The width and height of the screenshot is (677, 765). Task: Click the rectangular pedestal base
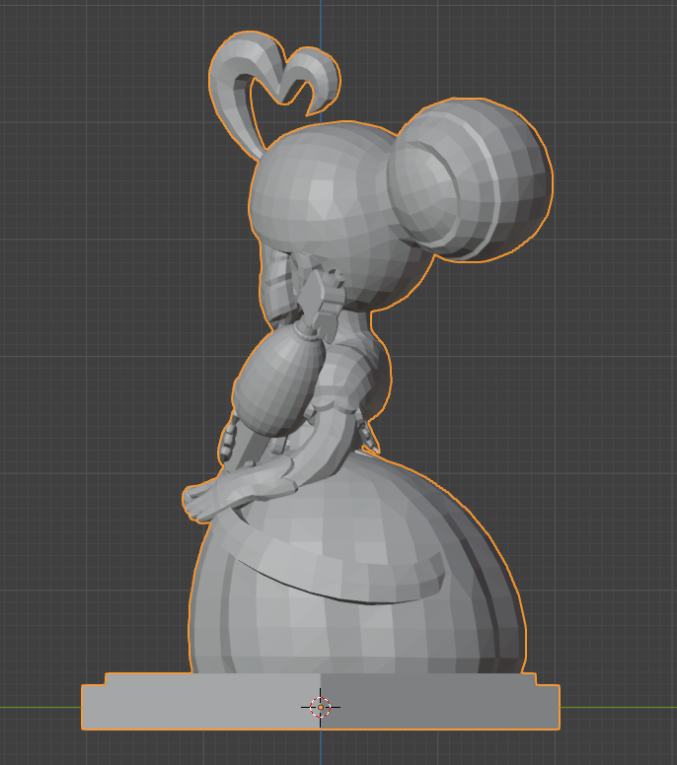pyautogui.click(x=197, y=707)
